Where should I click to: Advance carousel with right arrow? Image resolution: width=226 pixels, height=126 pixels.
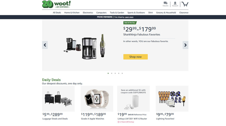185,45
